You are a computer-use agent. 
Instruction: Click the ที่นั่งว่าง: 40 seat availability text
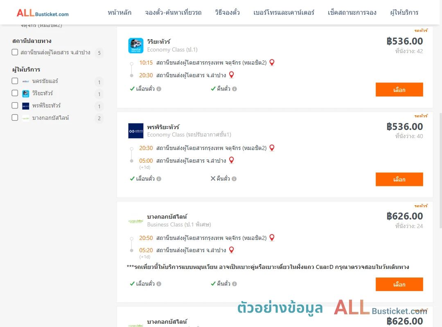pos(409,137)
